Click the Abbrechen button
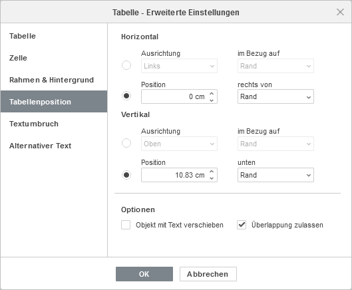The image size is (352, 290). [208, 274]
